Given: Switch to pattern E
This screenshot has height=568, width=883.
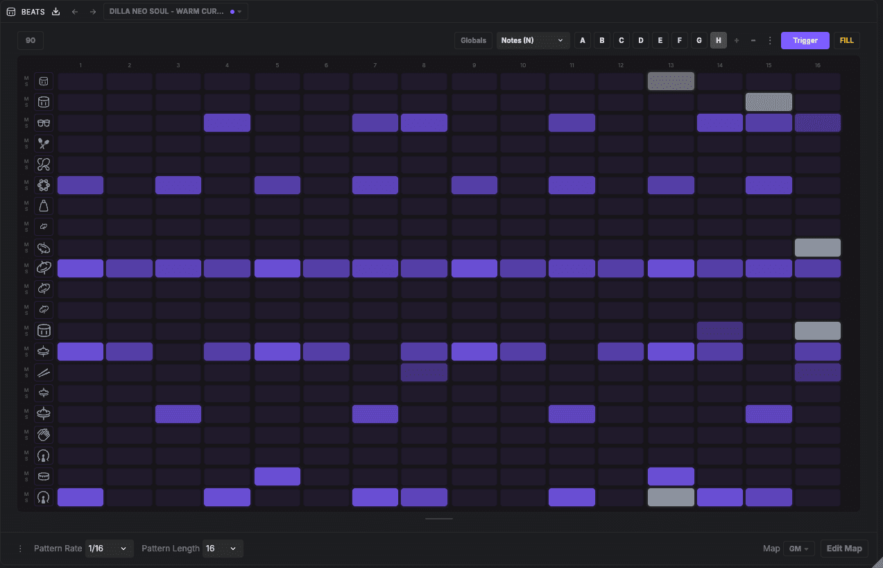Looking at the screenshot, I should tap(660, 40).
